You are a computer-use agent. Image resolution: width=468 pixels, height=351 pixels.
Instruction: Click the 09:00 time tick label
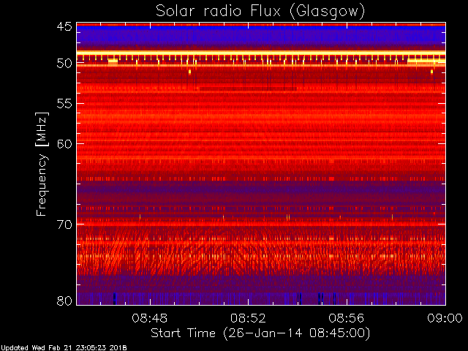(445, 318)
